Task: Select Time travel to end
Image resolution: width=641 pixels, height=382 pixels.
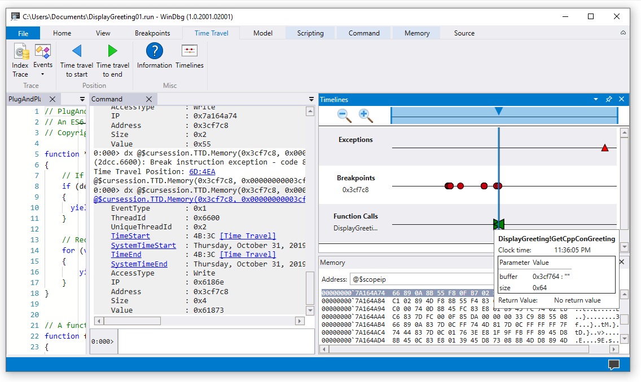Action: pos(112,58)
